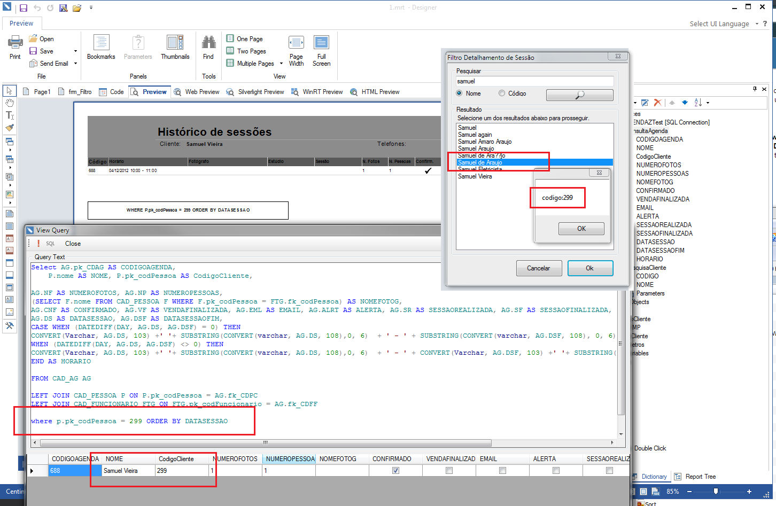This screenshot has width=776, height=506.
Task: Switch to Two Pages view
Action: click(x=246, y=51)
